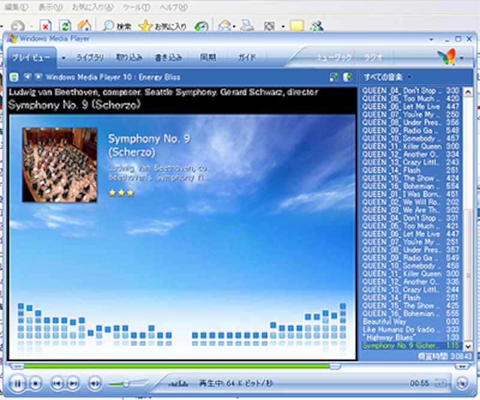Click the fast forward button on seek bar

[x=461, y=366]
